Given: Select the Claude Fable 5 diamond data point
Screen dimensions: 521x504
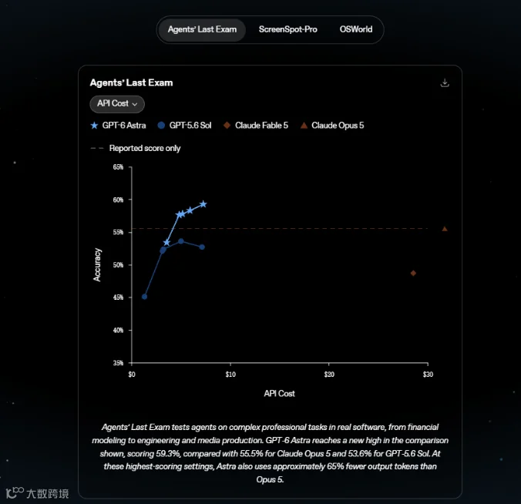Looking at the screenshot, I should click(413, 273).
